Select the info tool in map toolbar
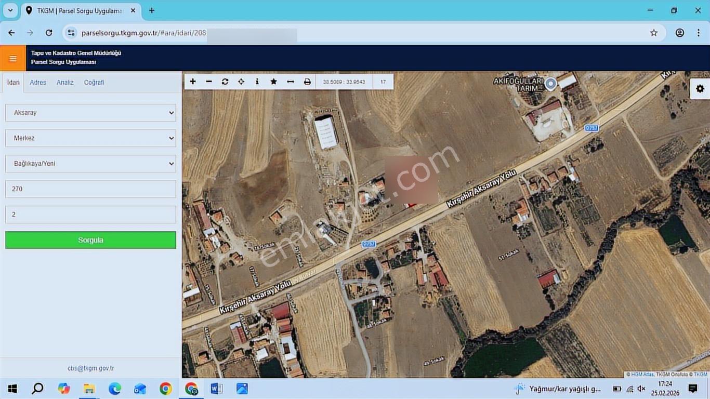The height and width of the screenshot is (399, 710). click(x=257, y=82)
